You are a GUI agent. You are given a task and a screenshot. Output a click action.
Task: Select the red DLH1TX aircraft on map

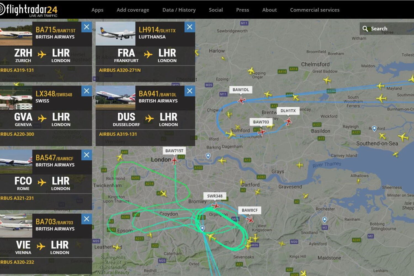[288, 121]
